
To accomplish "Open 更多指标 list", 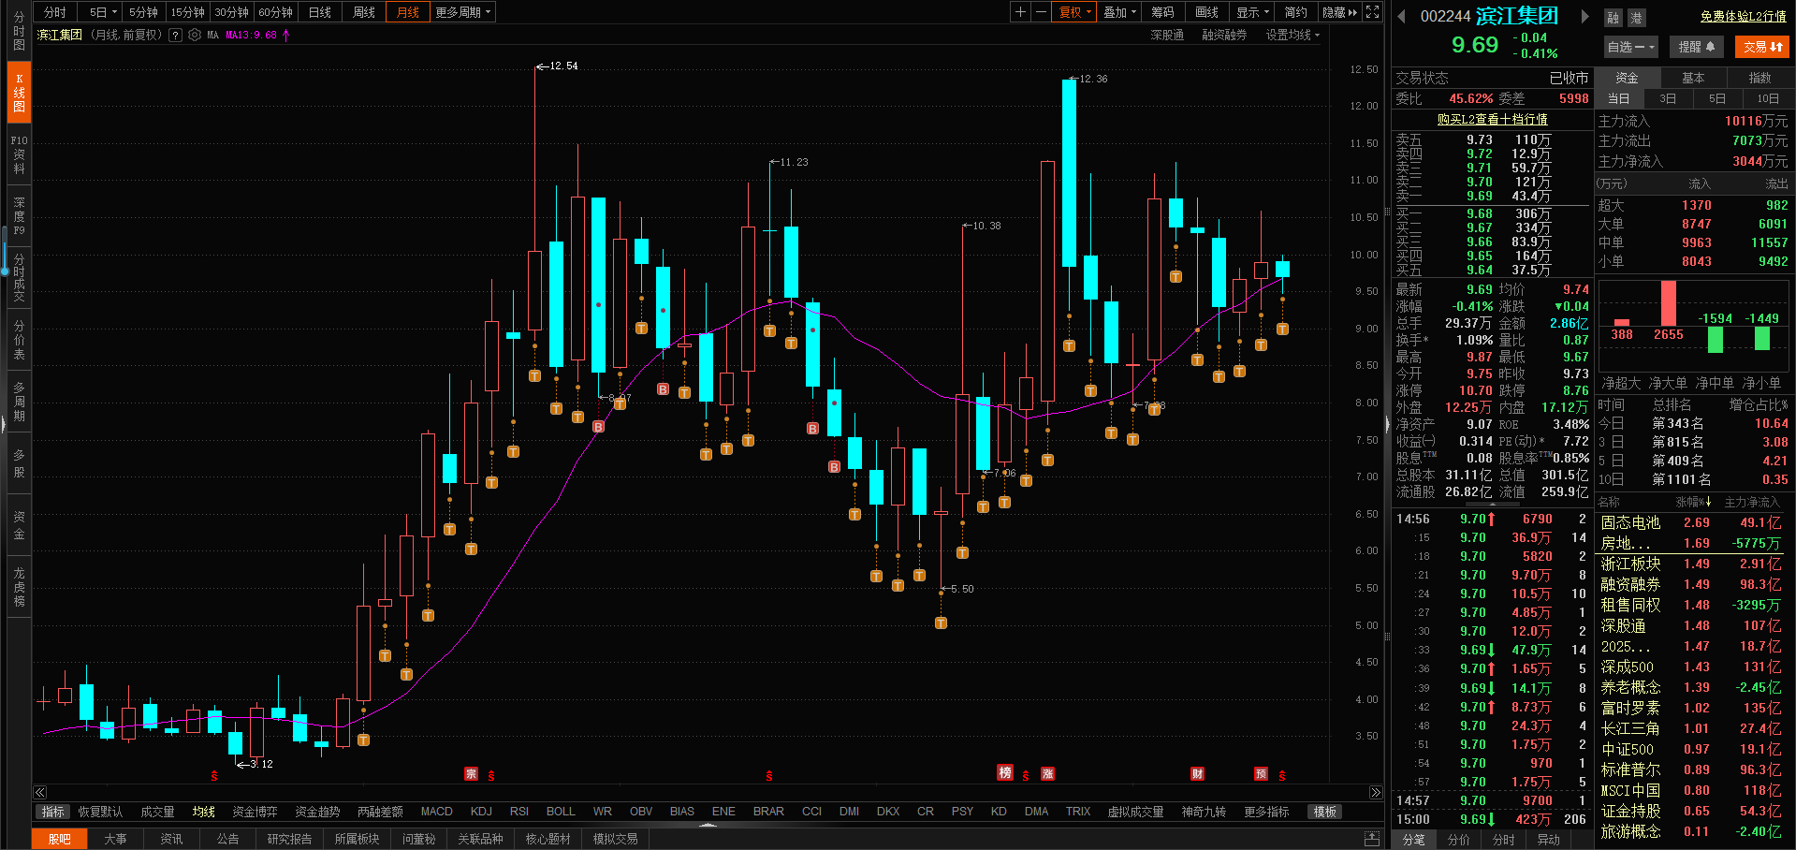I will 1266,812.
